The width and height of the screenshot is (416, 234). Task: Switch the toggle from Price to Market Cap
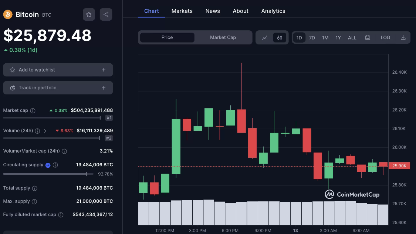(x=223, y=37)
